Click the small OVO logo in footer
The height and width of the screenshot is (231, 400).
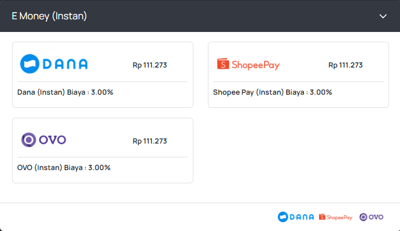[x=371, y=217]
